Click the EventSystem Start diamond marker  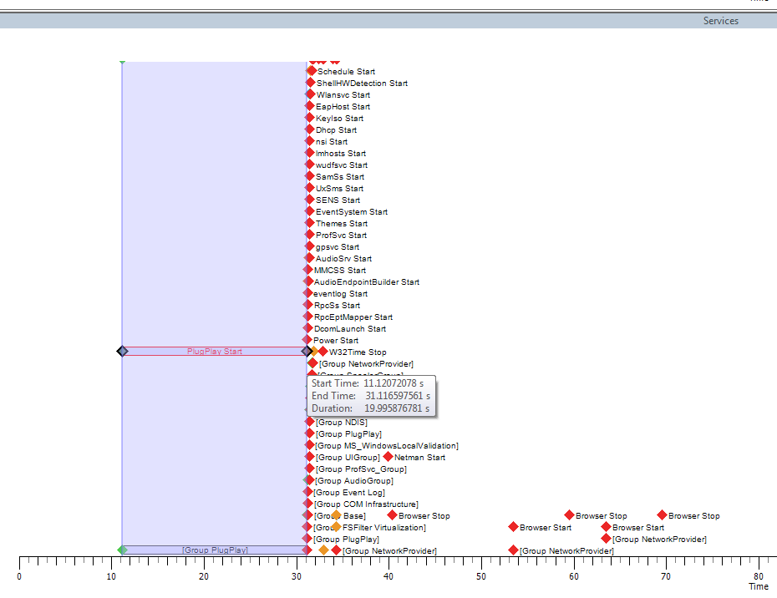[x=310, y=211]
